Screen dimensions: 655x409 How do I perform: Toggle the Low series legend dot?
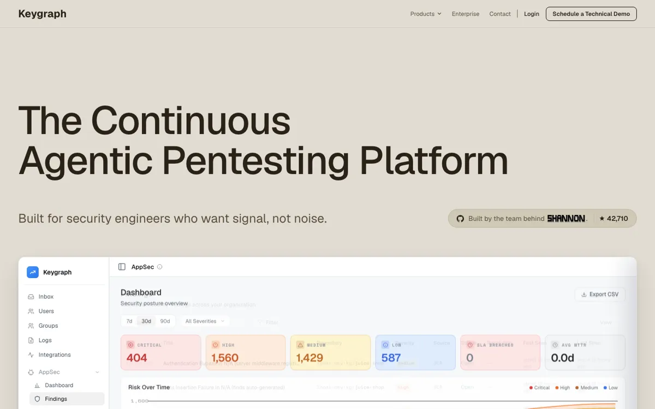605,388
